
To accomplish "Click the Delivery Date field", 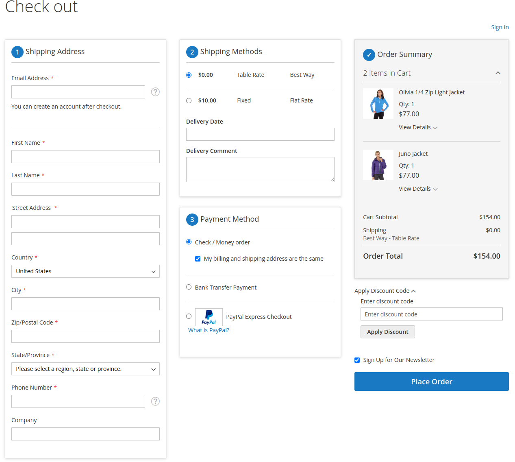I will [x=260, y=134].
